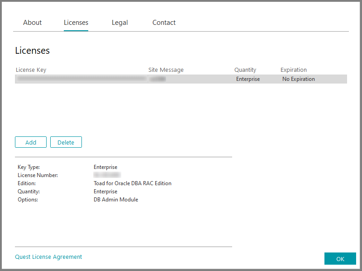
Task: Click the 'Key Type:' label
Action: [x=29, y=167]
